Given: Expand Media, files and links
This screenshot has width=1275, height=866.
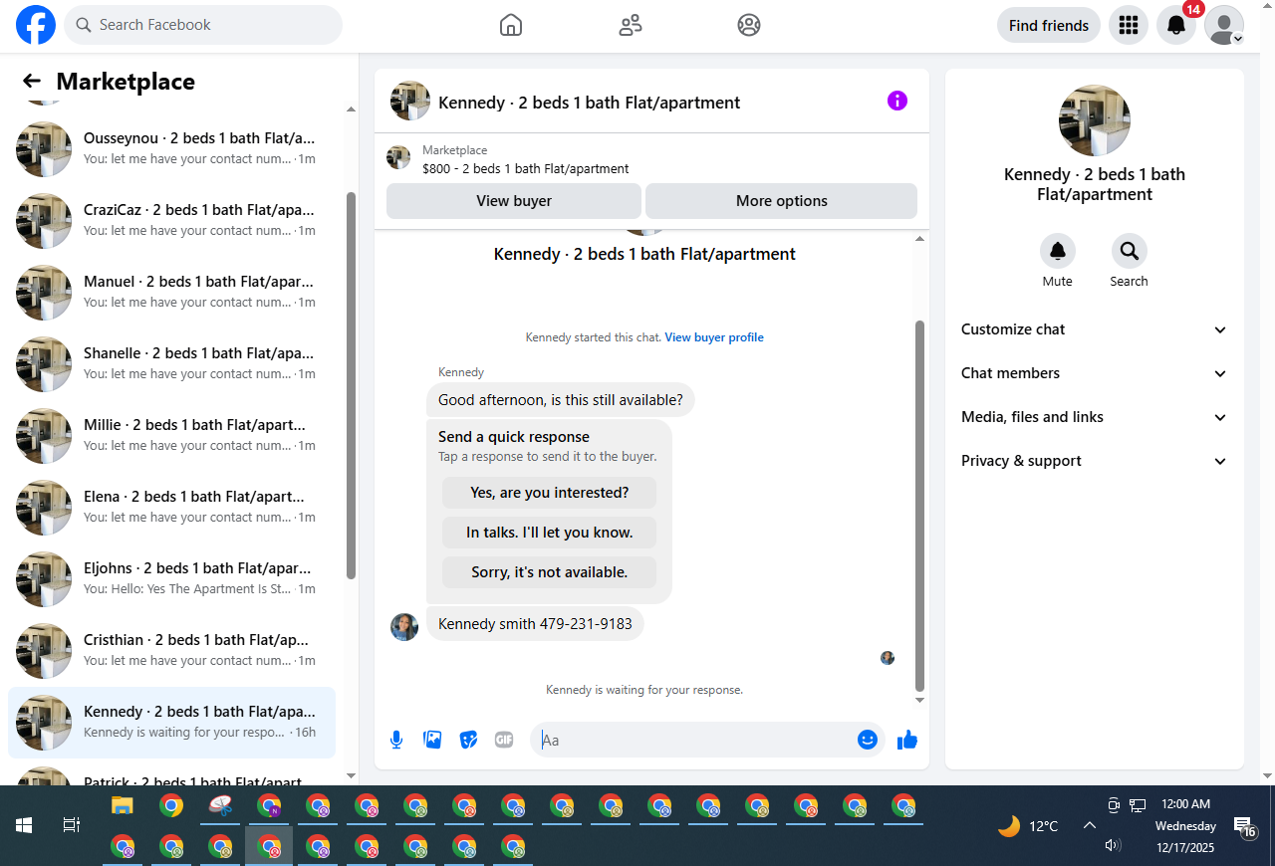Looking at the screenshot, I should point(1095,417).
